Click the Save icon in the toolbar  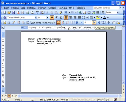click(14, 12)
